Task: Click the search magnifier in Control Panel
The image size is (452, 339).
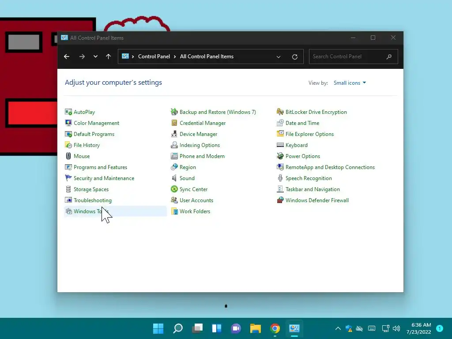Action: click(389, 56)
